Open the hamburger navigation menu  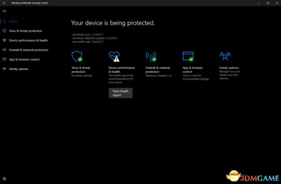pos(4,11)
